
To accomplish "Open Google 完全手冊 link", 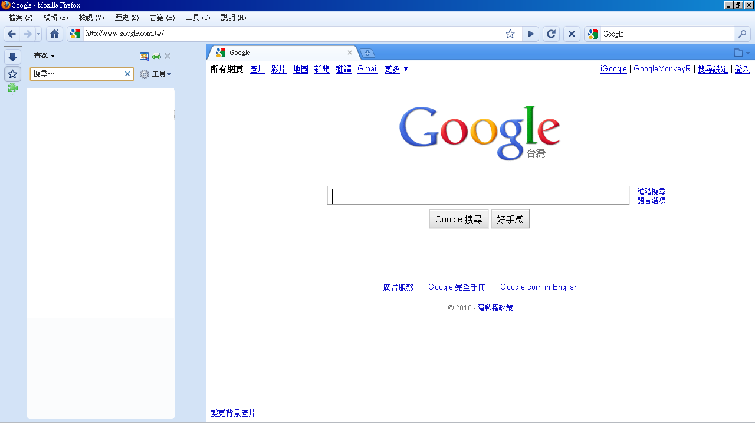I will point(457,287).
